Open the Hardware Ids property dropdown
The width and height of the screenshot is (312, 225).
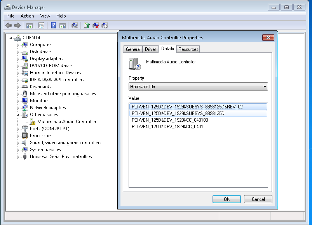click(x=198, y=87)
